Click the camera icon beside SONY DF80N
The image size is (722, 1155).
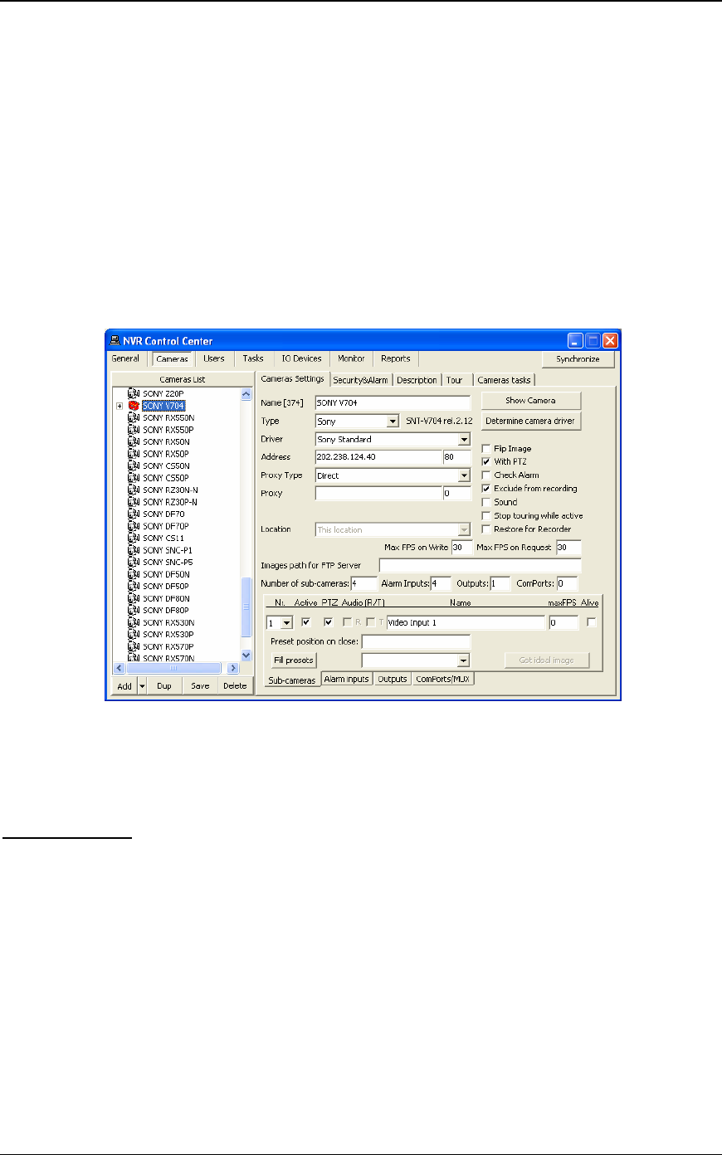click(x=134, y=598)
